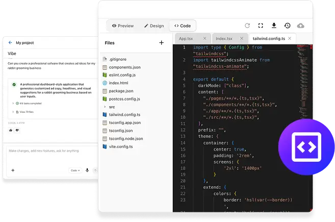Start voice input with microphone icon

coord(87,170)
